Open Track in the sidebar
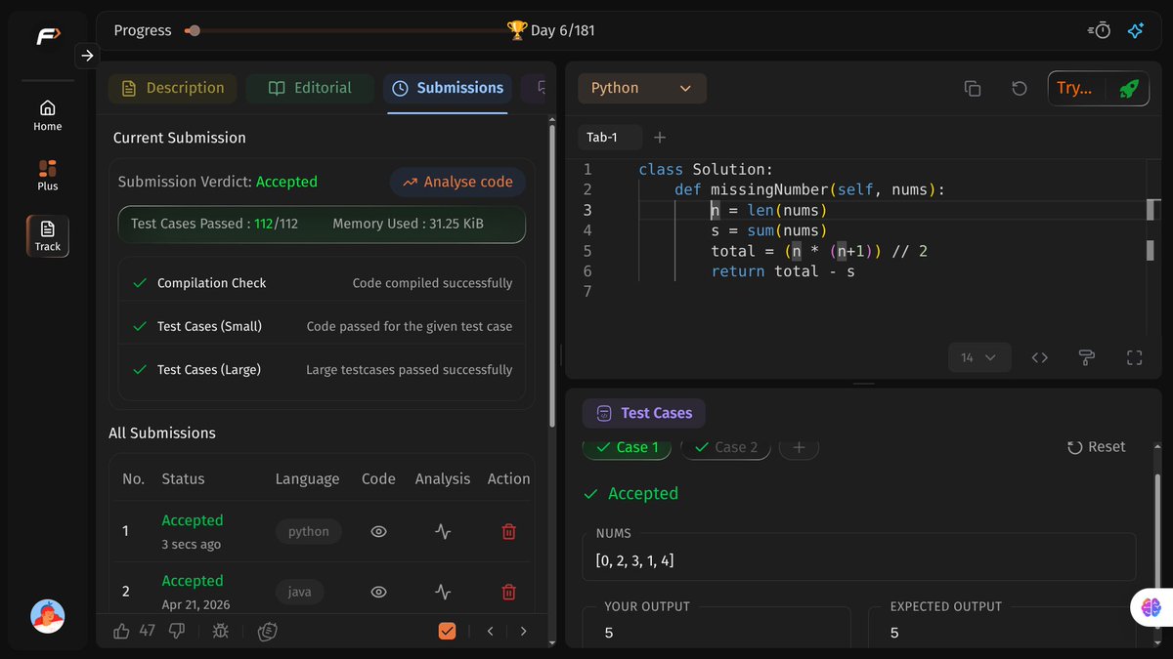This screenshot has height=659, width=1173. point(48,236)
